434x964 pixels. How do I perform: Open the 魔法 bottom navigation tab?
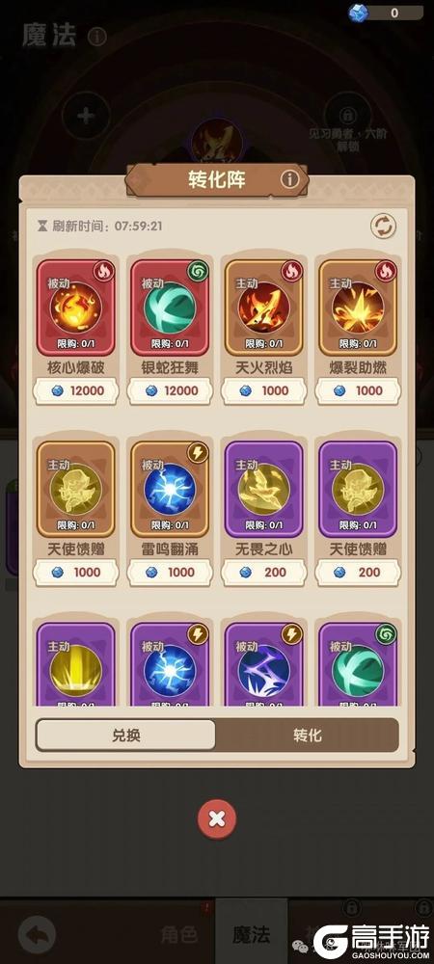(251, 934)
